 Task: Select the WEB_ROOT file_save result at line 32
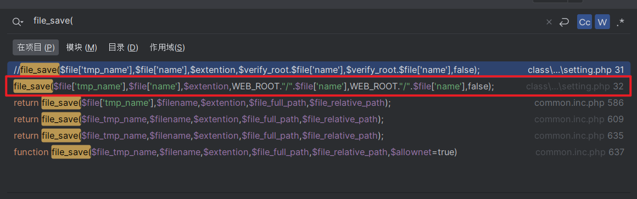(x=318, y=86)
